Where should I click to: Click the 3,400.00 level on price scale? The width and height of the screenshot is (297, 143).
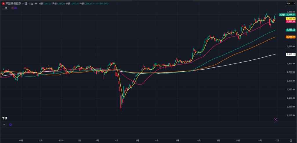(x=290, y=12)
